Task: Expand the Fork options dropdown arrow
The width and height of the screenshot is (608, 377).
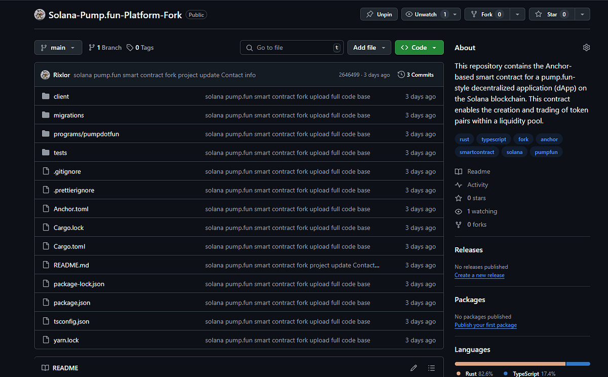Action: pyautogui.click(x=517, y=15)
